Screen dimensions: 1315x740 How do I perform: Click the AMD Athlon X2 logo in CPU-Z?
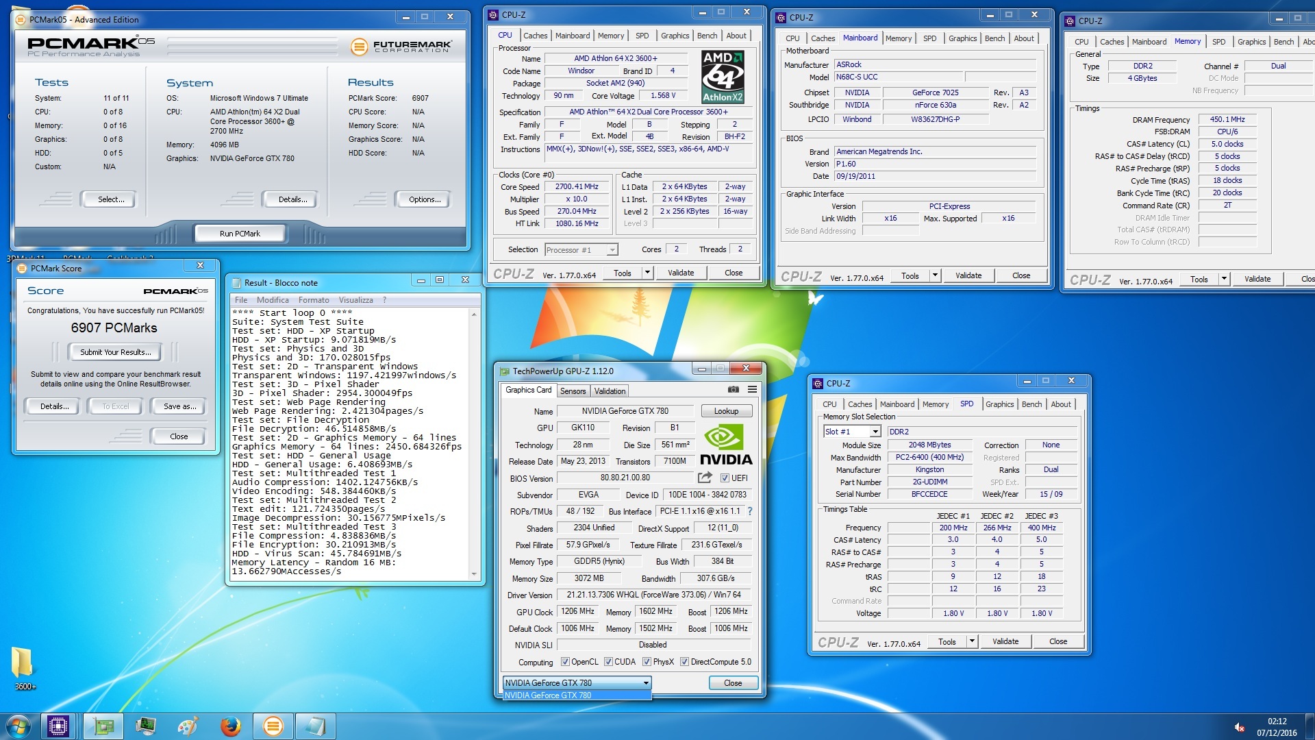point(723,77)
